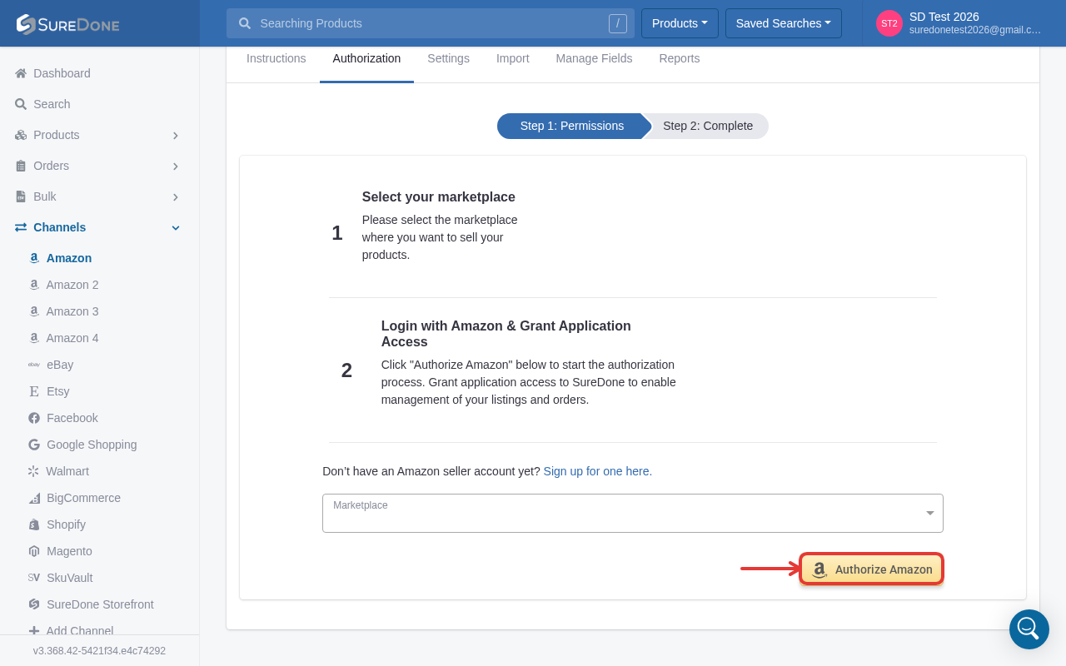Click the Orders clipboard icon
1066x666 pixels.
pos(21,166)
